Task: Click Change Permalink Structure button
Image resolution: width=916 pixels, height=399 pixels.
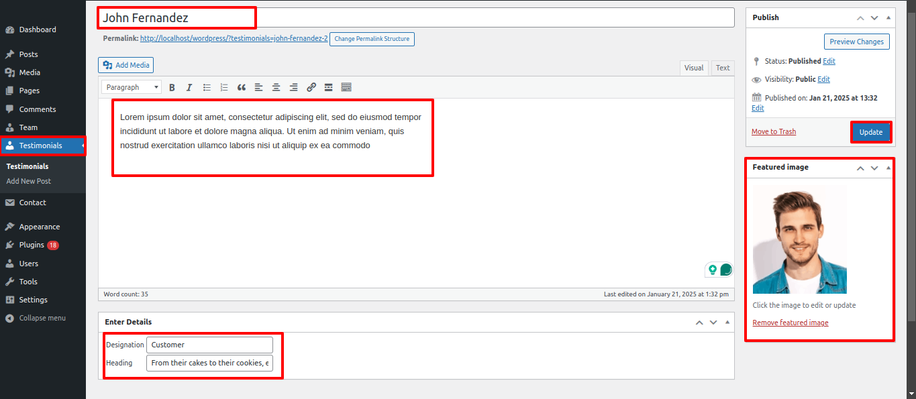Action: [x=372, y=39]
